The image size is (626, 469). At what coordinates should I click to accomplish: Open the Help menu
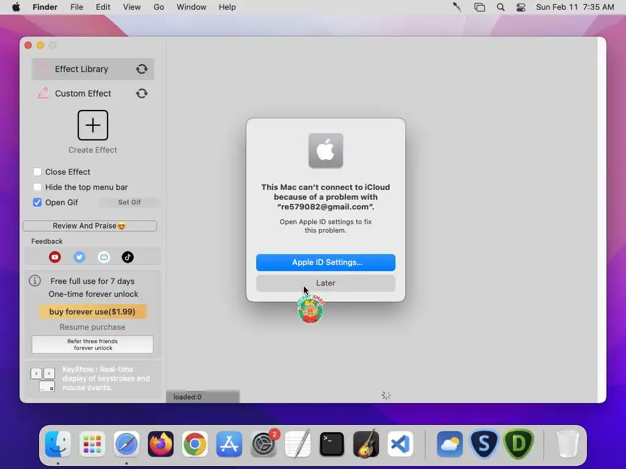[x=227, y=7]
